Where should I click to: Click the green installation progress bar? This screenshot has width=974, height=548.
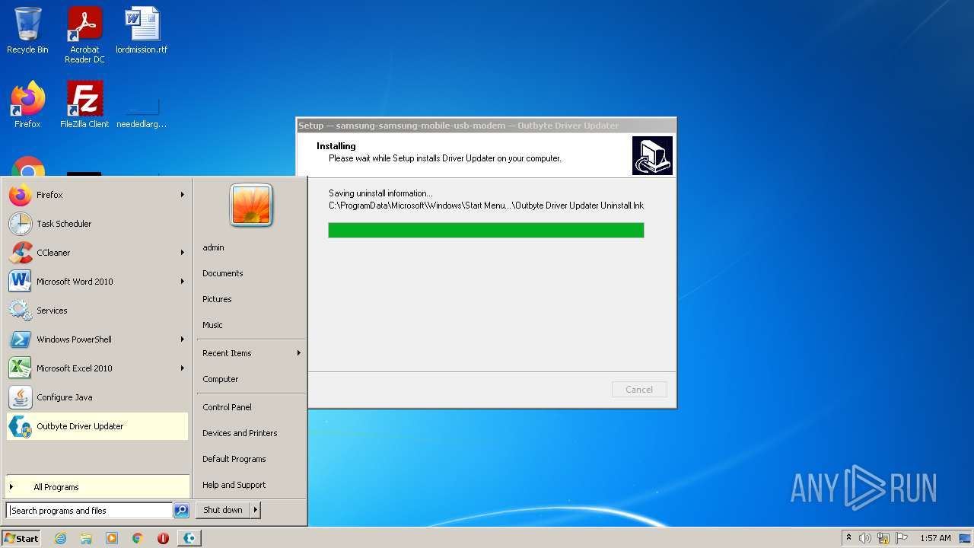click(486, 230)
